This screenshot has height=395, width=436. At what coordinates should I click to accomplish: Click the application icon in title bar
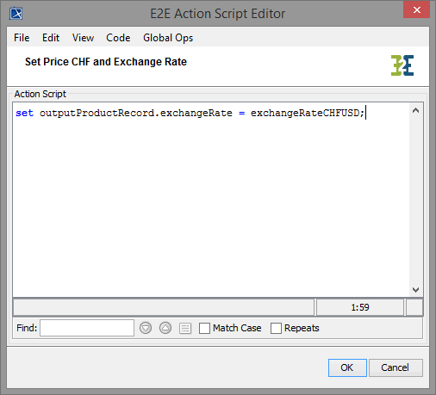[x=16, y=13]
